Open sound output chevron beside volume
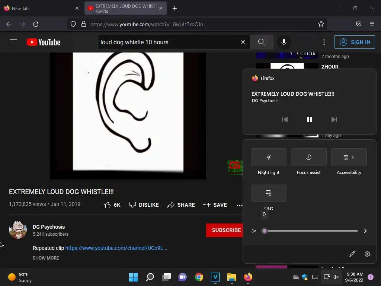 click(365, 231)
